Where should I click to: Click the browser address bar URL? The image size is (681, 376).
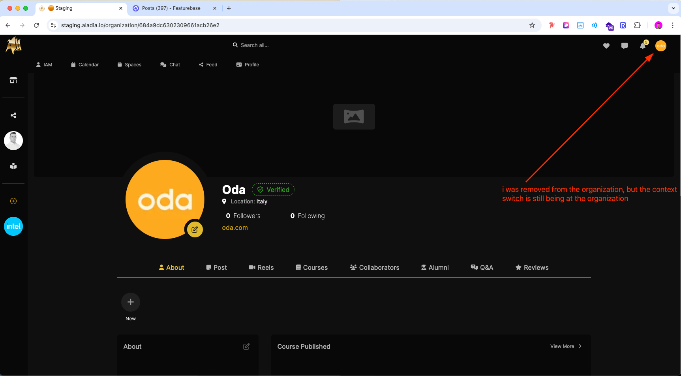click(x=140, y=25)
